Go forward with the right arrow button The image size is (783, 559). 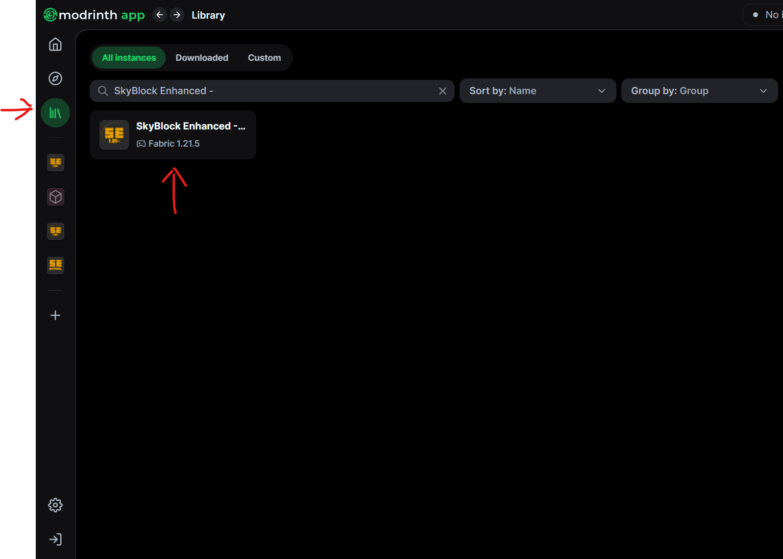coord(177,15)
